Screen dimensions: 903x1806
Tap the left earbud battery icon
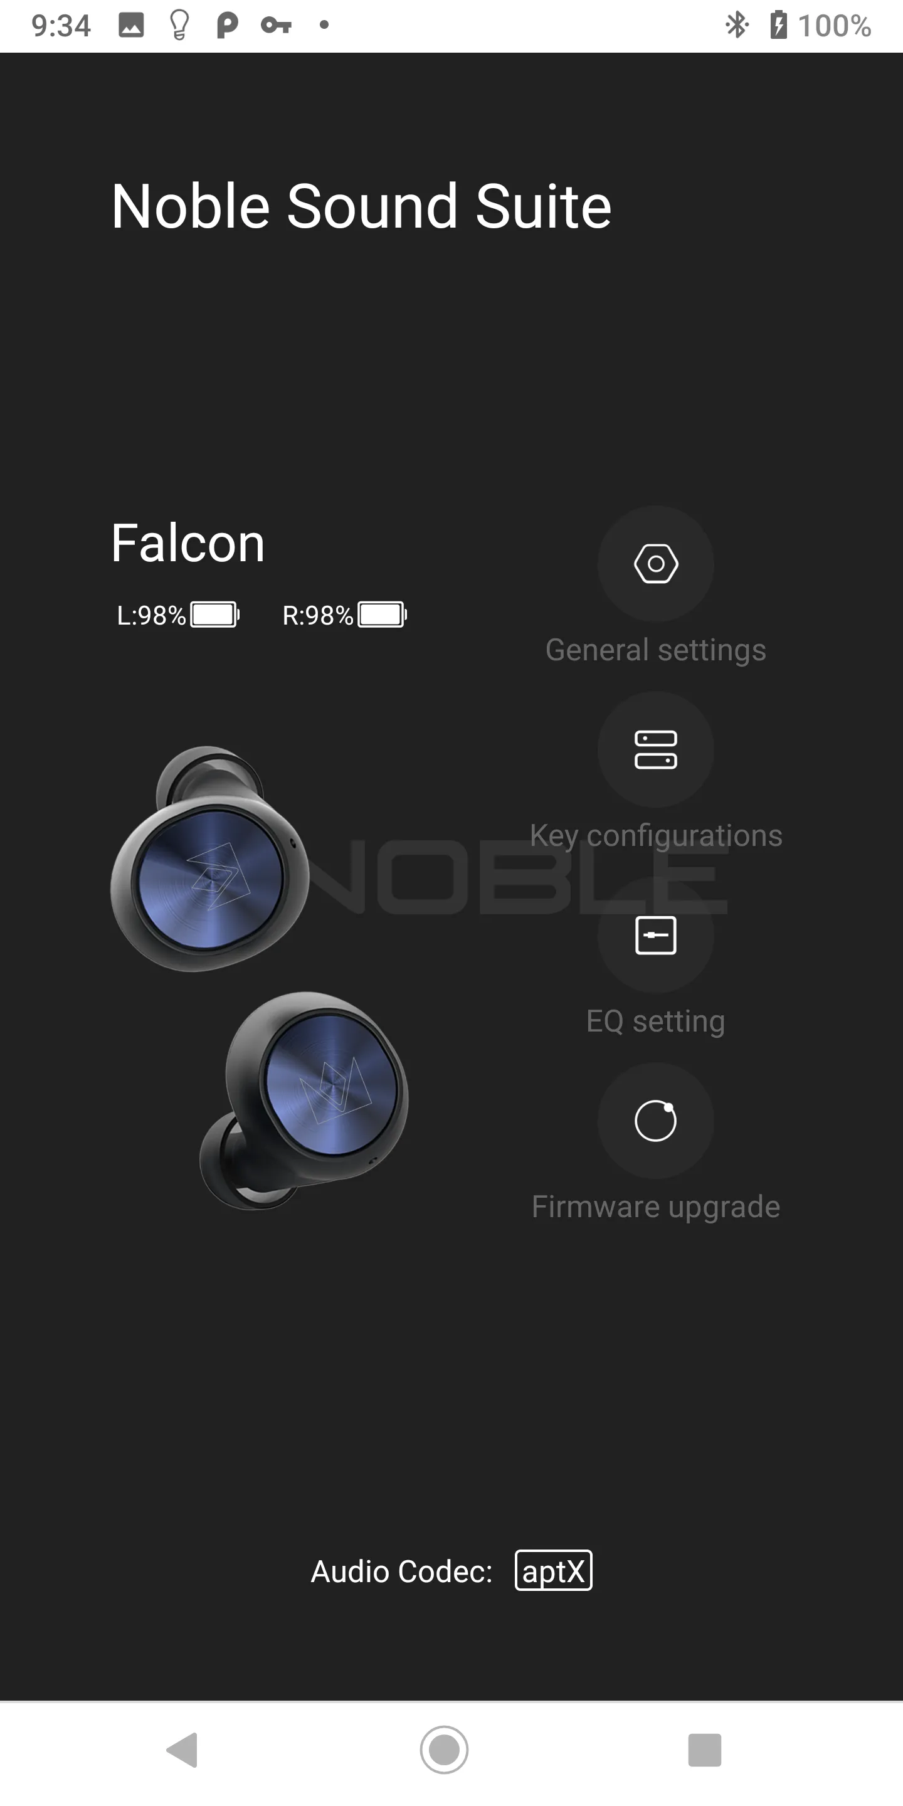(215, 615)
